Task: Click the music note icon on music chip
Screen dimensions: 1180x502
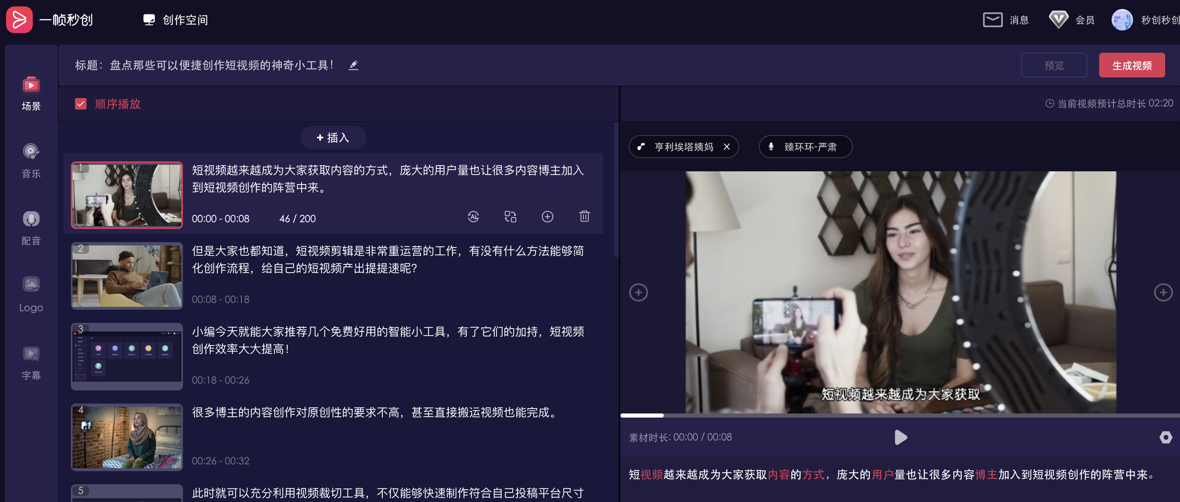Action: 641,147
